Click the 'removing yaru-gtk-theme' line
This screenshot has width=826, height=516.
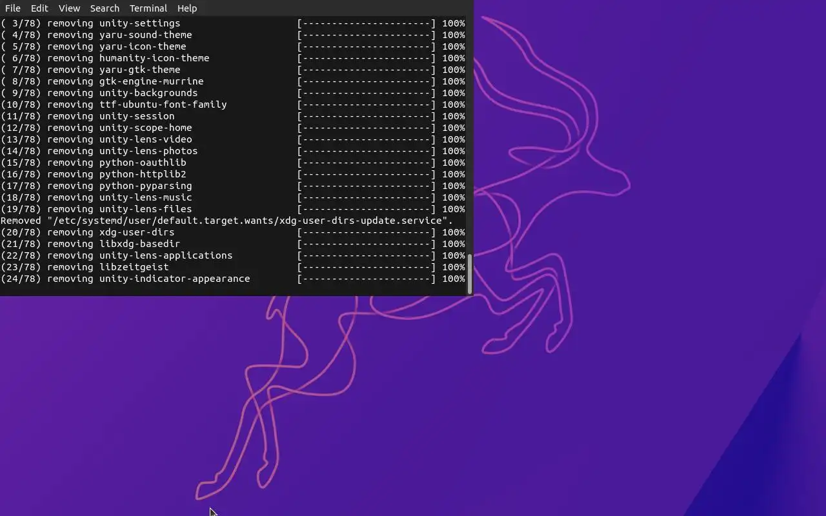232,70
